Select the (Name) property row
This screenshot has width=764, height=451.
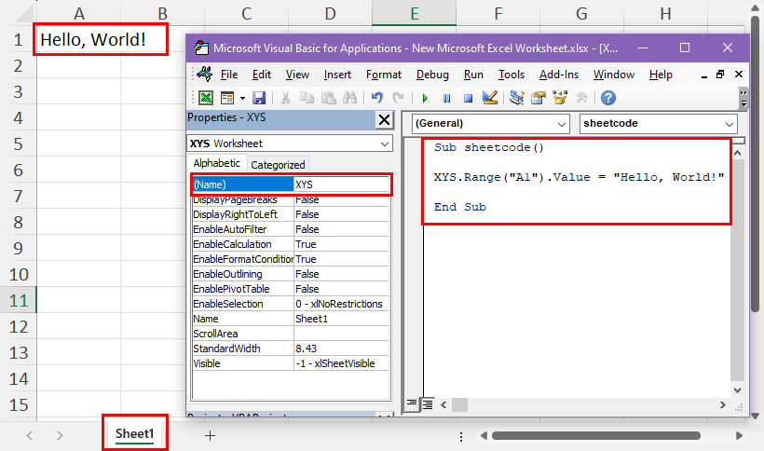(291, 184)
